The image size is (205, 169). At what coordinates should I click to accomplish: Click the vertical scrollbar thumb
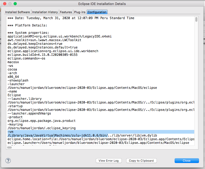pos(196,19)
